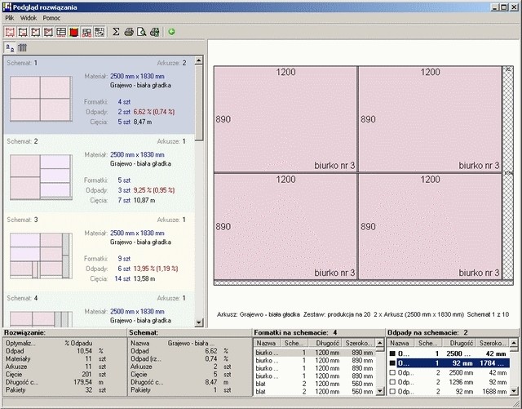Screen dimensions: 522x409
Task: Click Nazwa Grajewo - biała in Schemat panel
Action: pos(172,343)
